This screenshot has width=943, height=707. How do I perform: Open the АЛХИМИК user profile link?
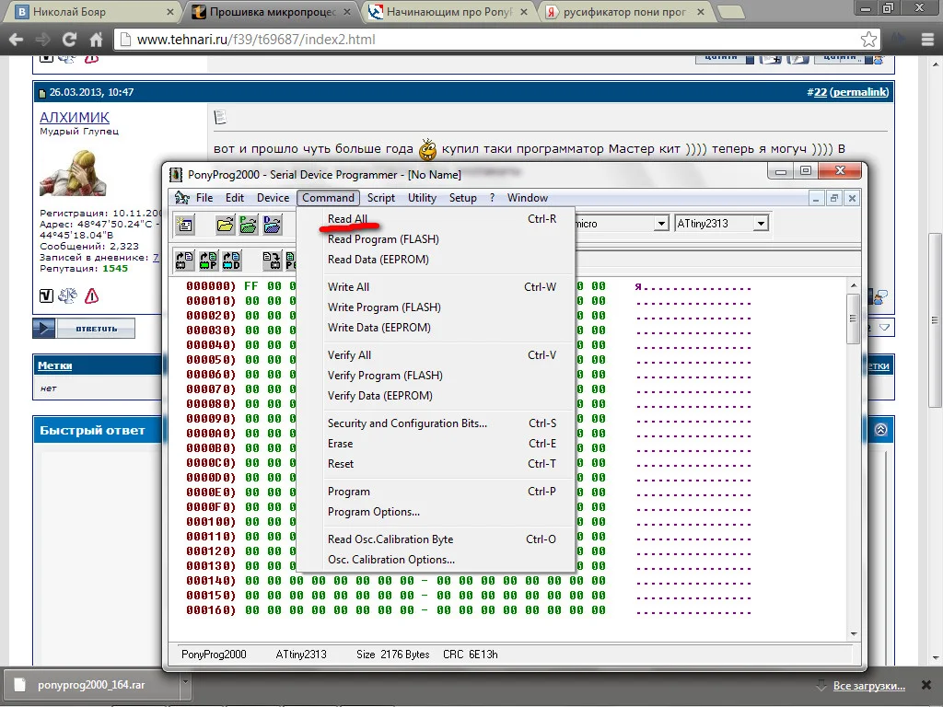tap(75, 117)
